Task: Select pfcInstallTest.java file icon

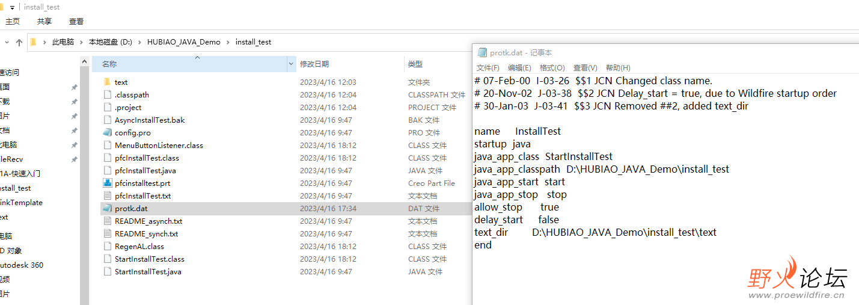Action: [x=107, y=170]
